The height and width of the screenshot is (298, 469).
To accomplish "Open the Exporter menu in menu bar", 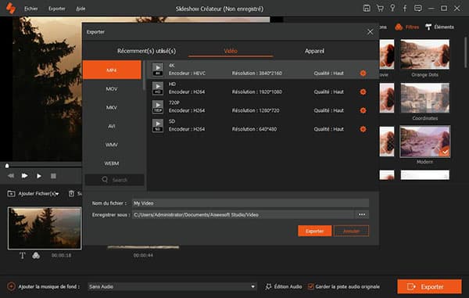I will coord(57,9).
